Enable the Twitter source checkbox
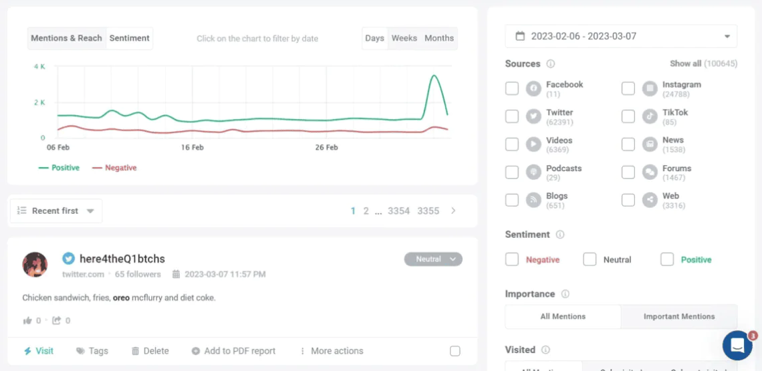The image size is (762, 371). pyautogui.click(x=512, y=116)
